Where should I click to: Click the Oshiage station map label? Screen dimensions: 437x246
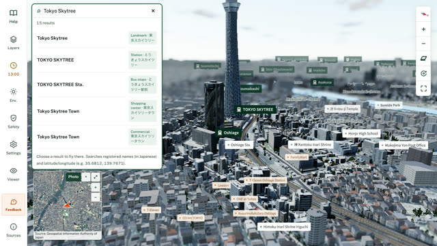[229, 133]
